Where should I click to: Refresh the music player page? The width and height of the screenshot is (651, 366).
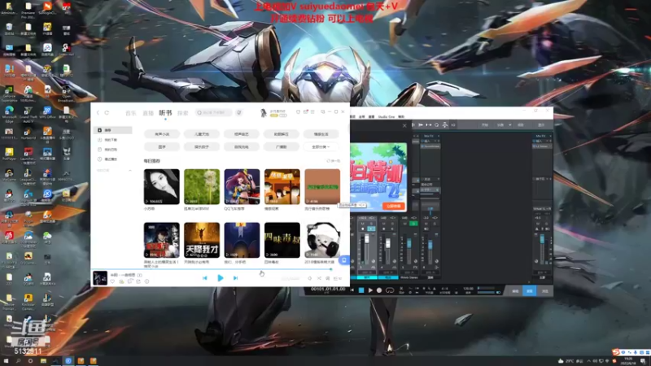107,112
